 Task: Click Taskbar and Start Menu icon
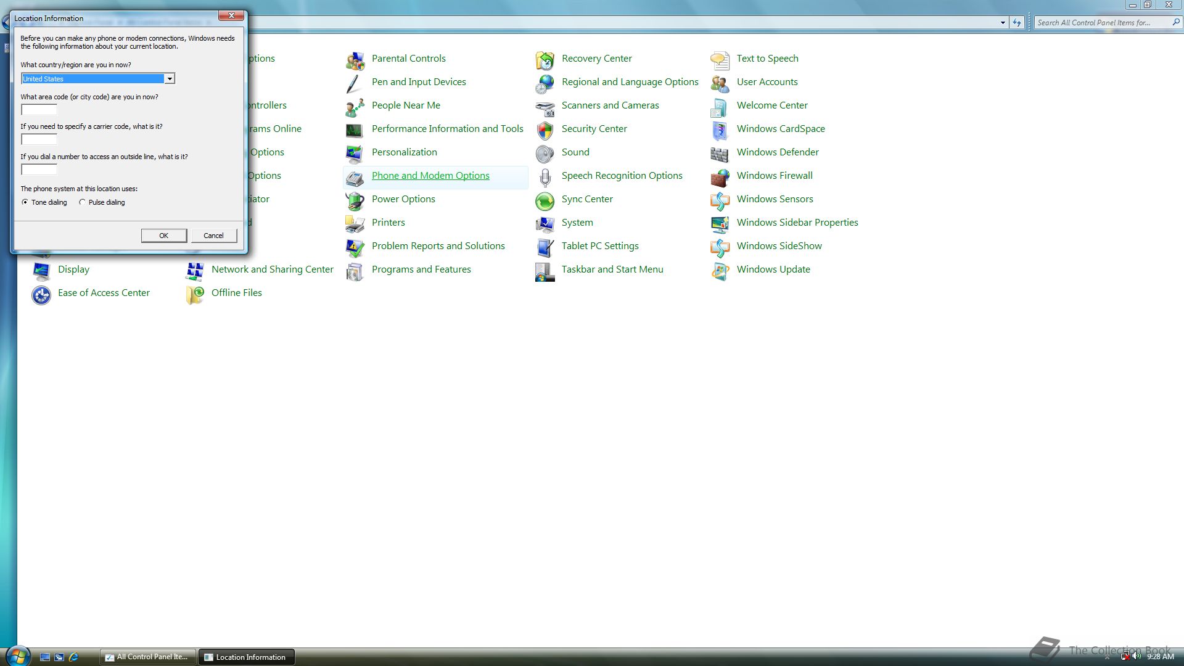545,271
